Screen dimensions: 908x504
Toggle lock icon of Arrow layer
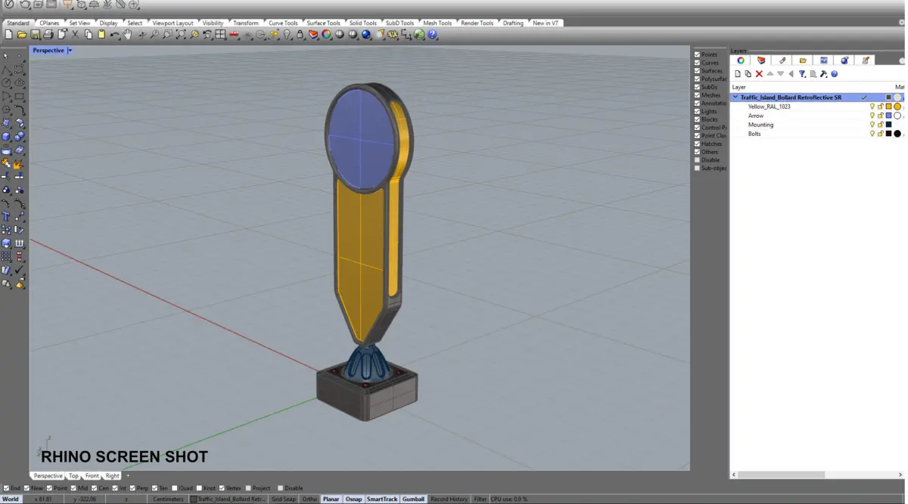coord(880,116)
